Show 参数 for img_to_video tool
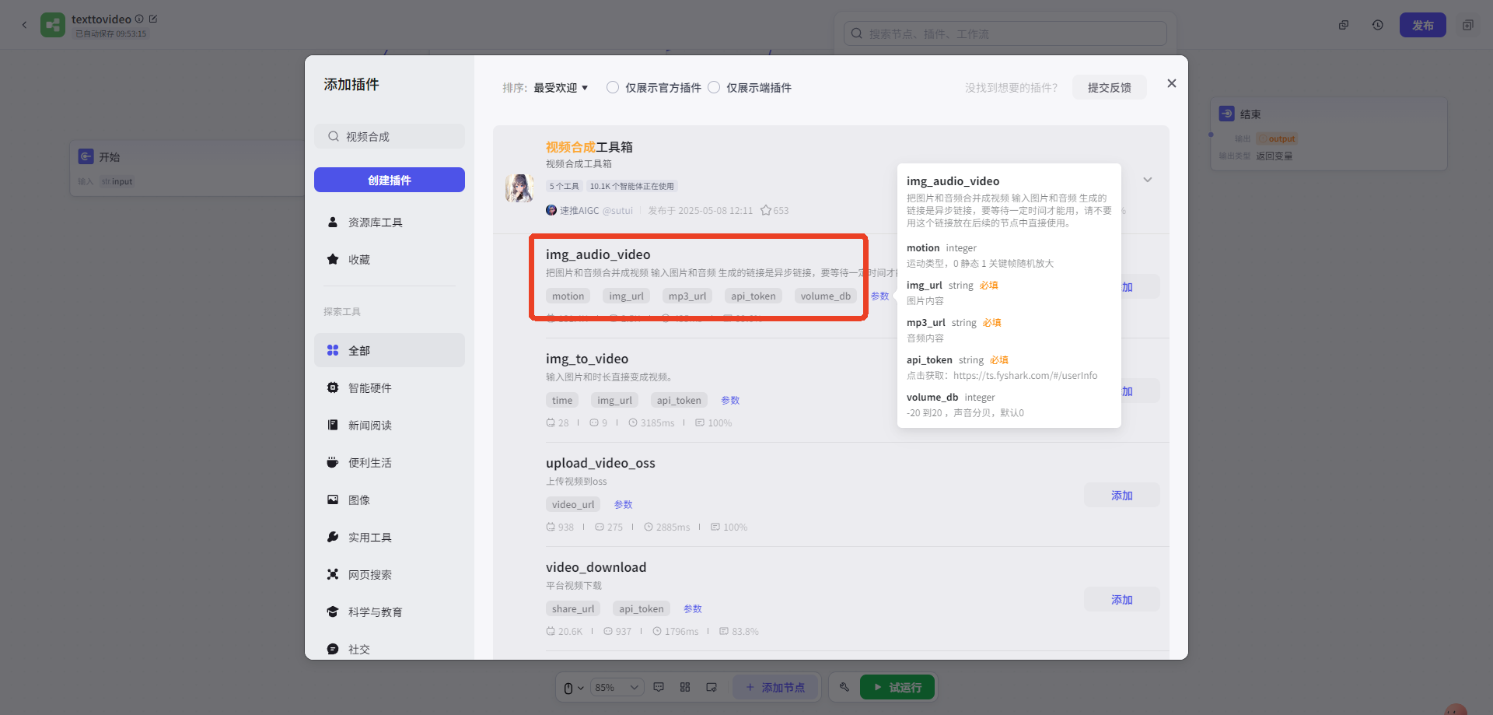 [x=730, y=401]
